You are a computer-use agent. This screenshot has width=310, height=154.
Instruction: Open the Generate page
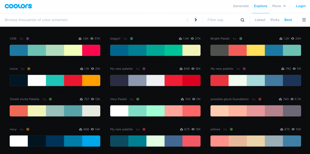click(241, 6)
